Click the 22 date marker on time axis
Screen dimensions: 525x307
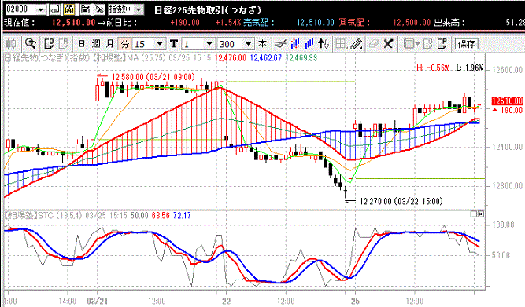(x=227, y=301)
